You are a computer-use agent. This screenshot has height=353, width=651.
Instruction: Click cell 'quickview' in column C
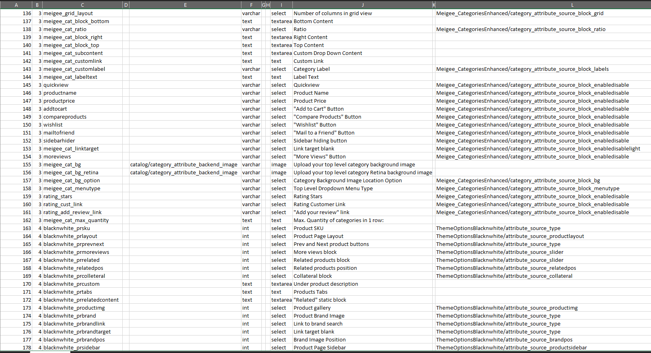coord(82,85)
